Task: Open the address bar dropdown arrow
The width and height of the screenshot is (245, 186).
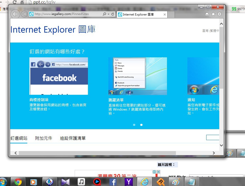Action: [x=108, y=14]
